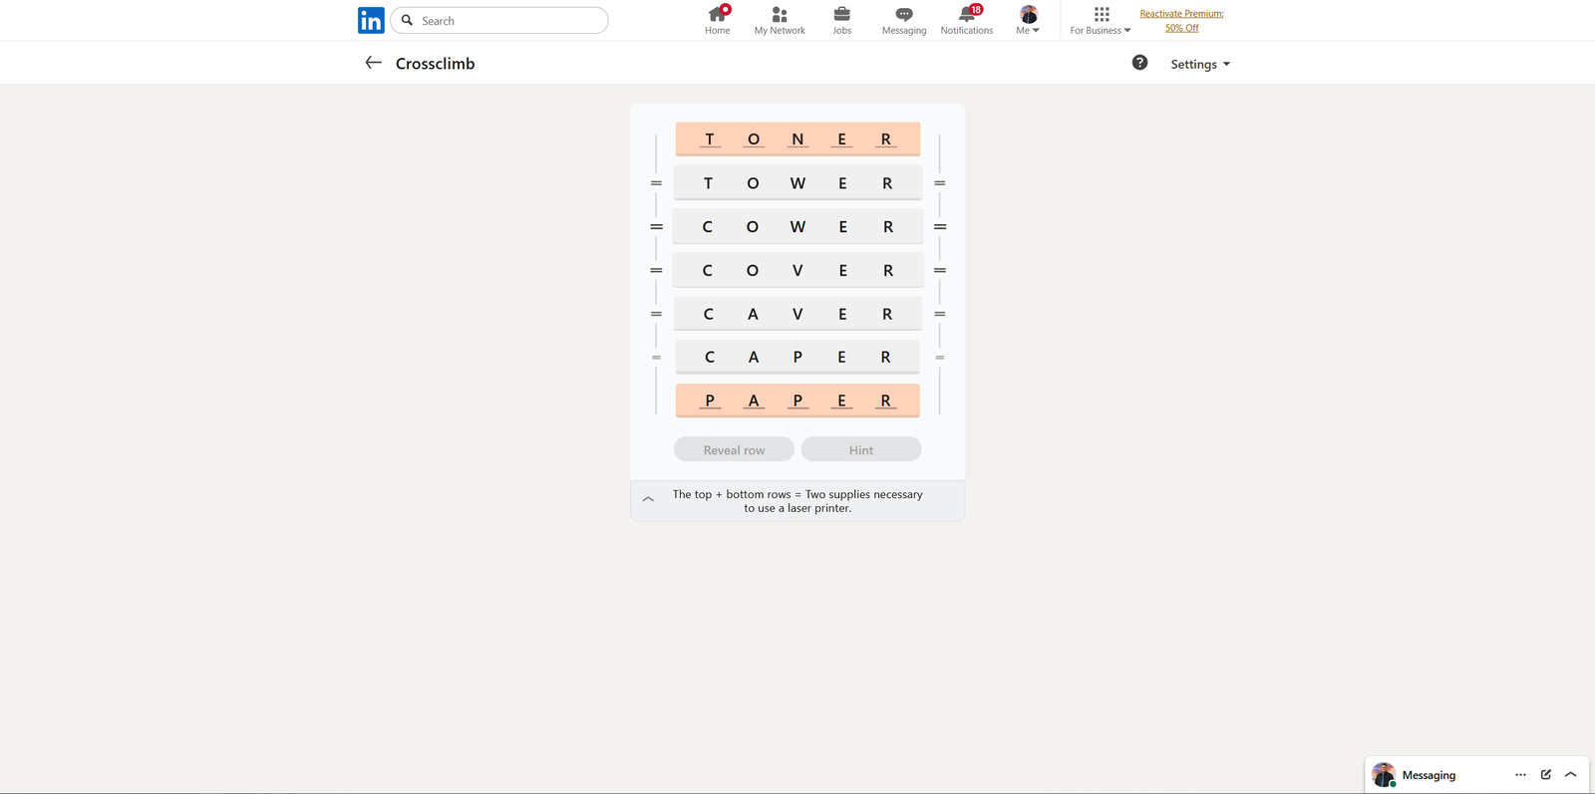Open the Jobs briefcase icon

click(842, 14)
